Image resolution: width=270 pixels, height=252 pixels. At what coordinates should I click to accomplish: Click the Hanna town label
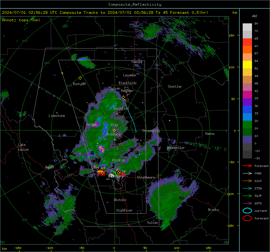(x=210, y=134)
